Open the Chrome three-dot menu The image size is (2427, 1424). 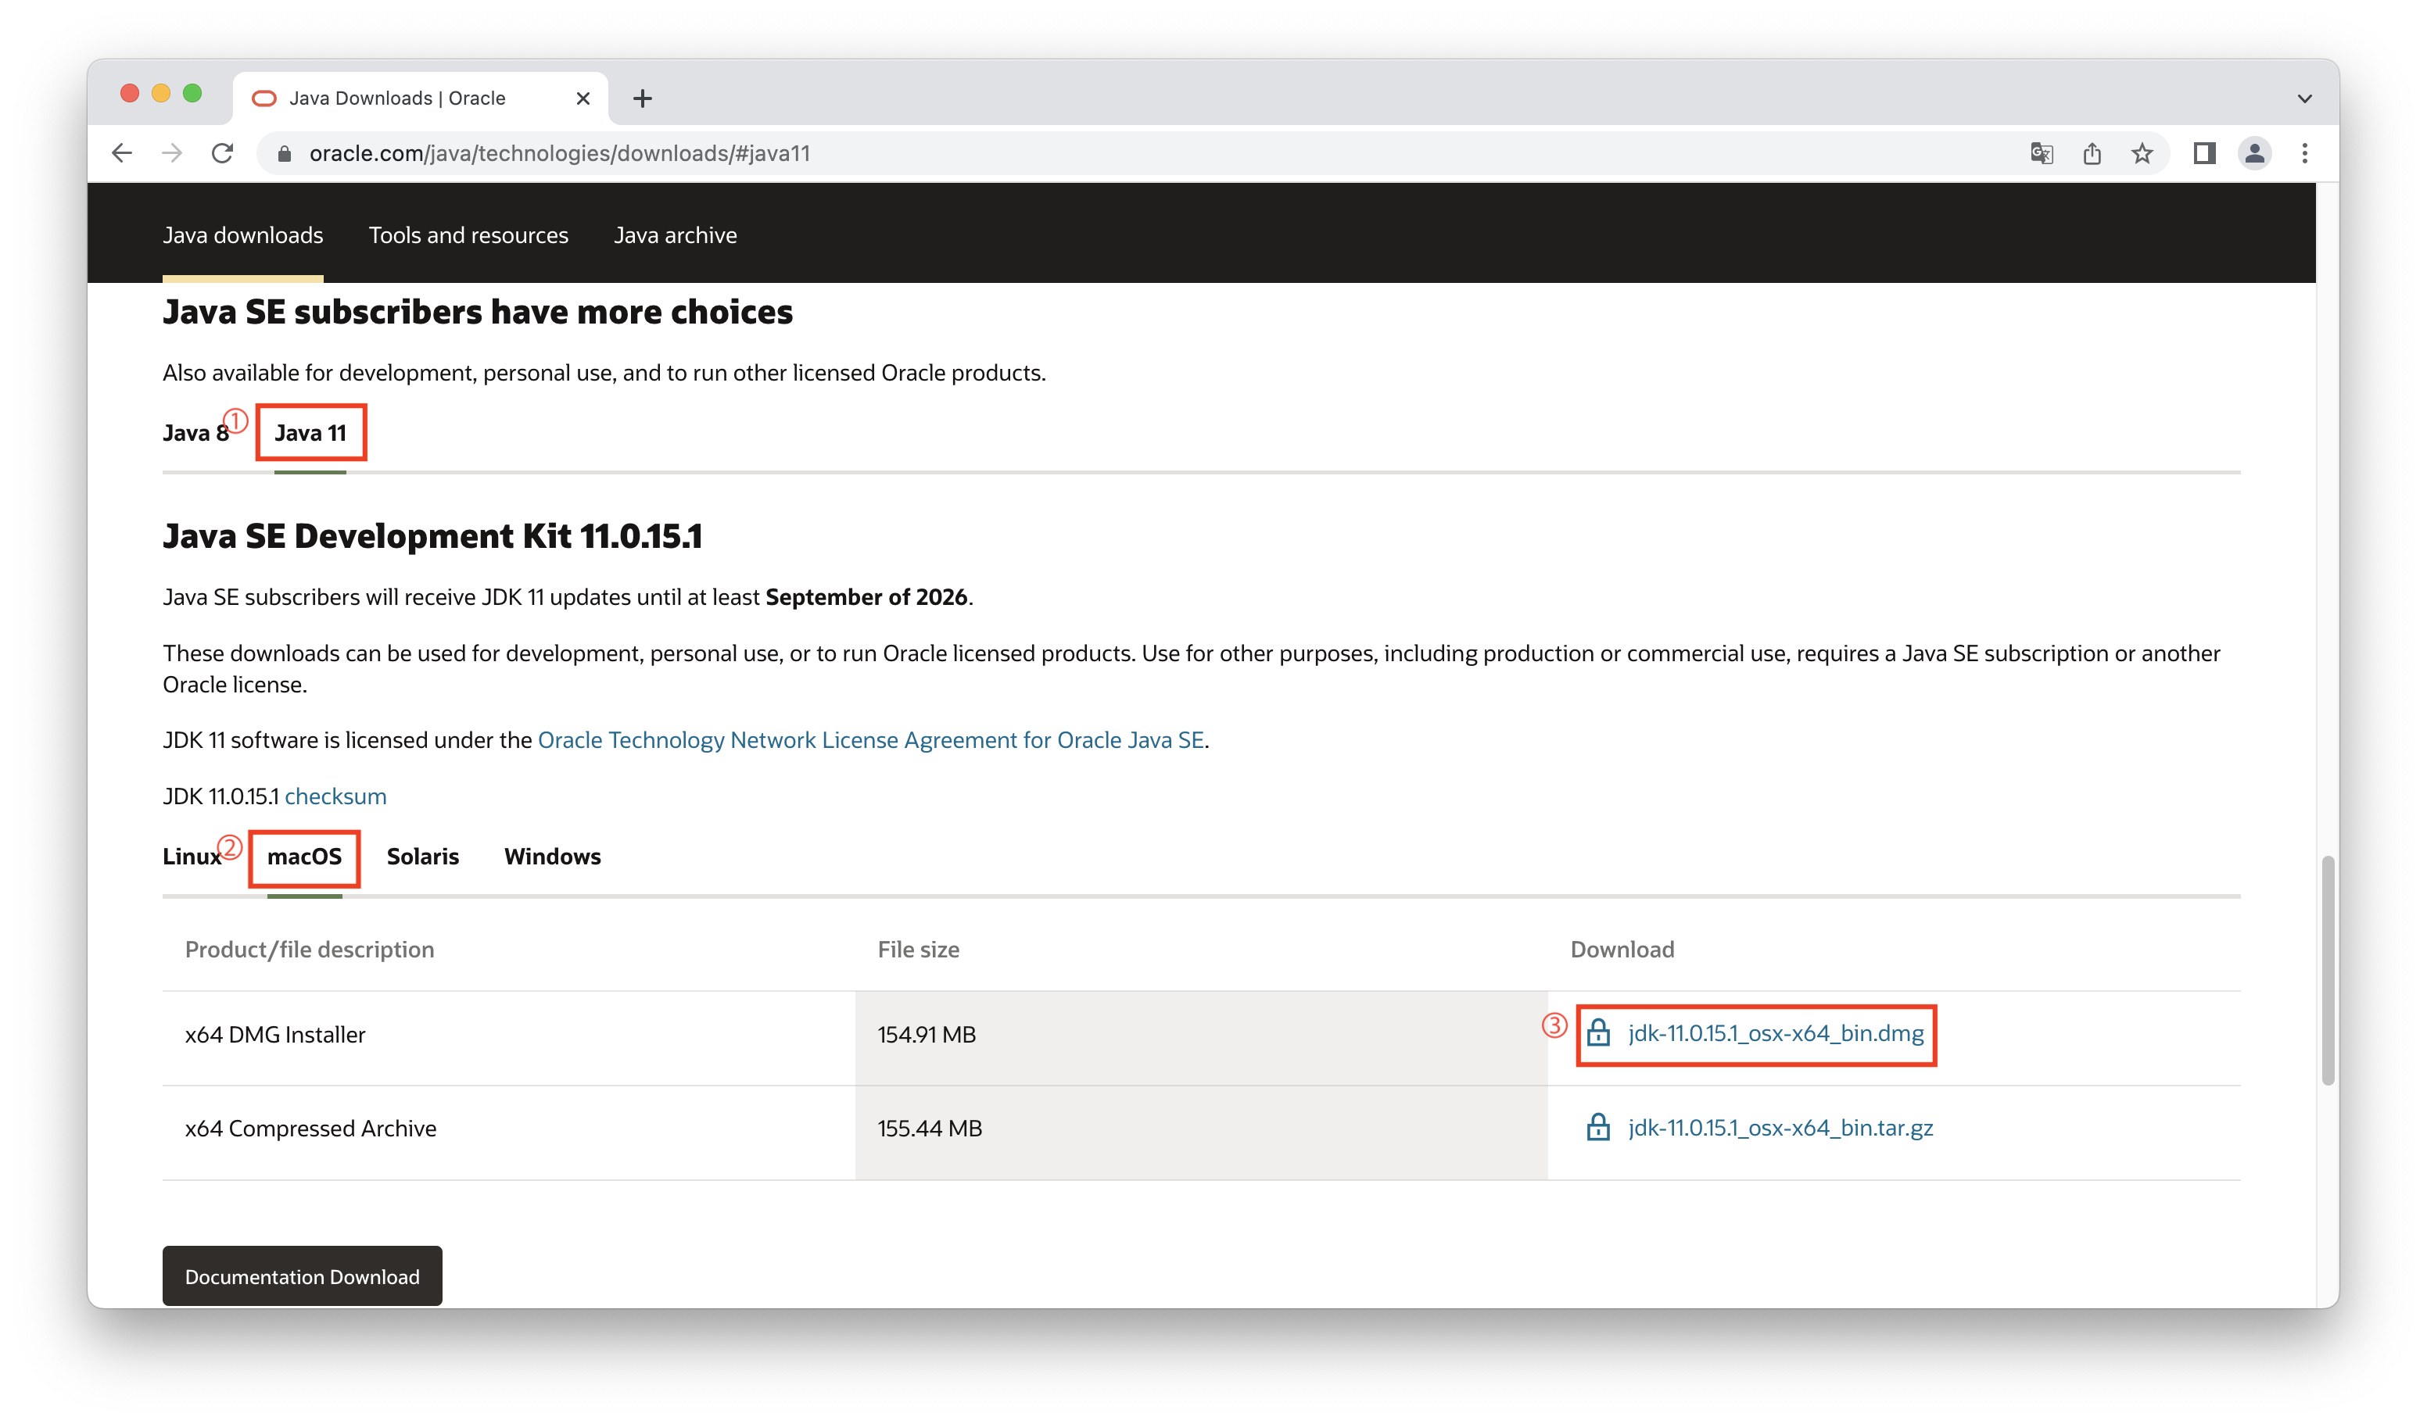click(x=2305, y=153)
